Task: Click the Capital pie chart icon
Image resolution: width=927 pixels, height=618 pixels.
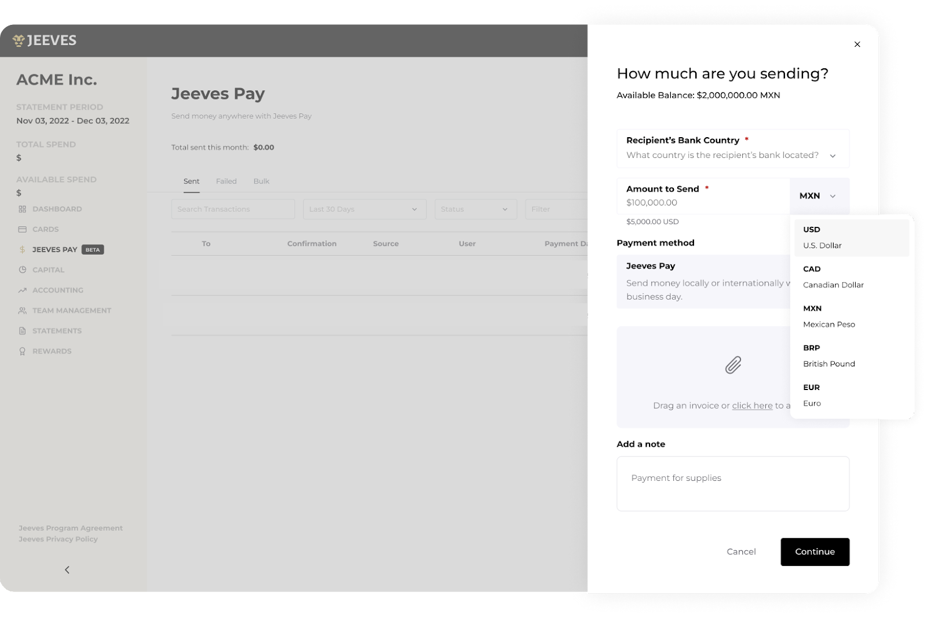Action: point(22,270)
